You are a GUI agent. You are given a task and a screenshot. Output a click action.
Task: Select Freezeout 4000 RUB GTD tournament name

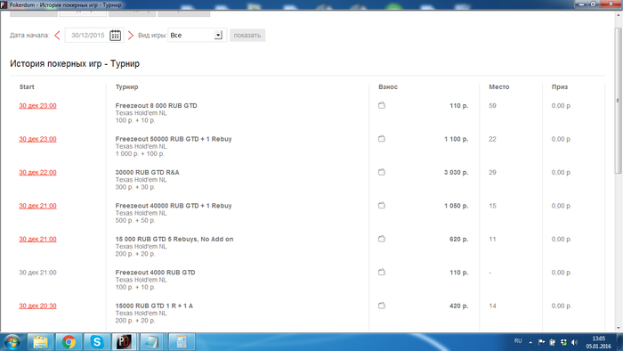156,273
